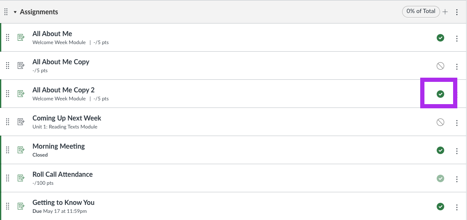
Task: Open options menu for Getting to Know You
Action: 457,207
